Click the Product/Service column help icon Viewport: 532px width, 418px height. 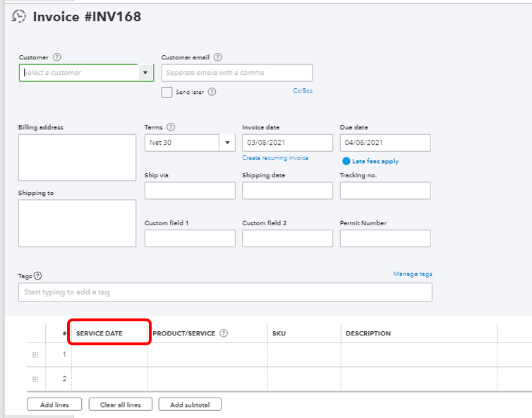(x=224, y=333)
